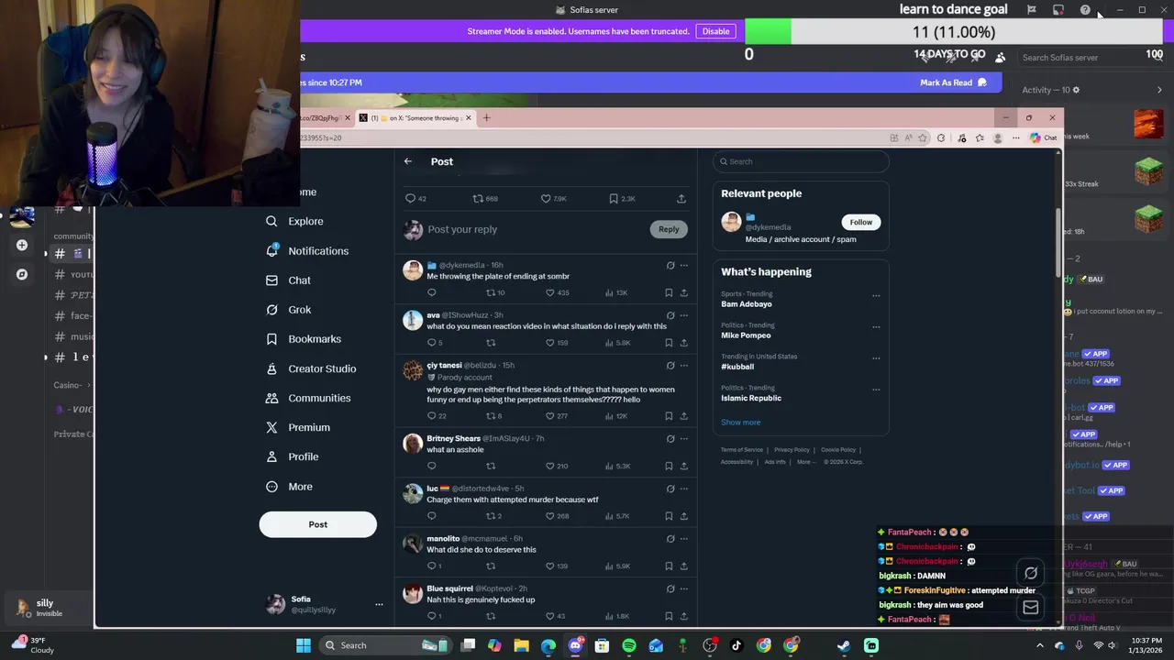This screenshot has height=660, width=1174.
Task: Open more options on çiy tanesi's reply
Action: [x=683, y=366]
